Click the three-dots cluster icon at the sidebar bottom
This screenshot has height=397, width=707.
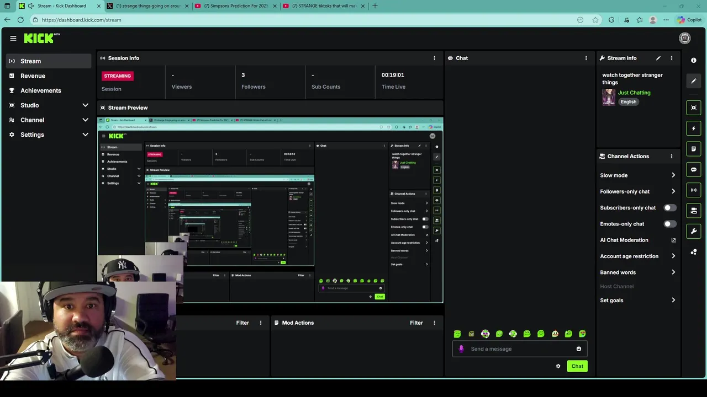(694, 252)
